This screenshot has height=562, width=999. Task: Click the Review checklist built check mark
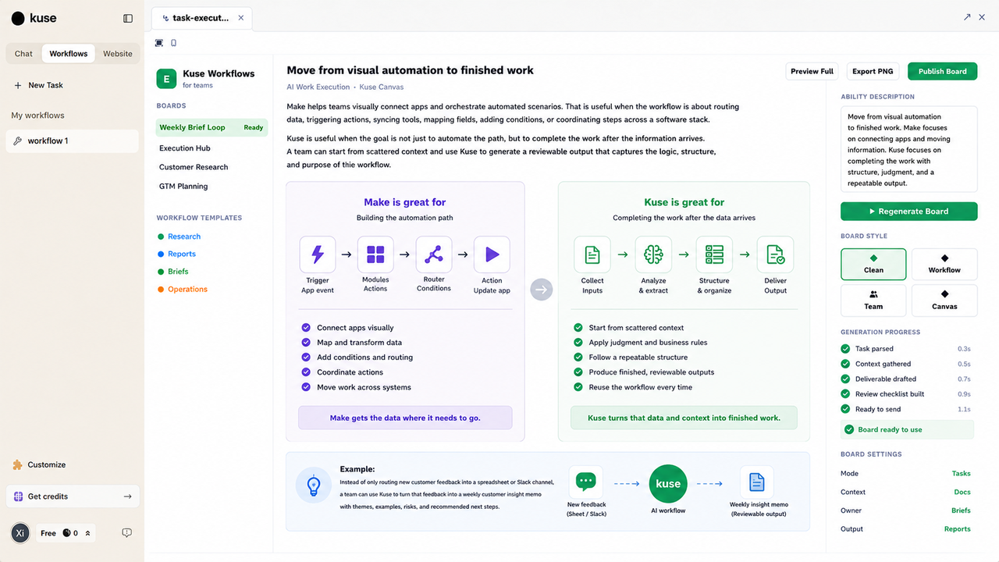pyautogui.click(x=845, y=394)
